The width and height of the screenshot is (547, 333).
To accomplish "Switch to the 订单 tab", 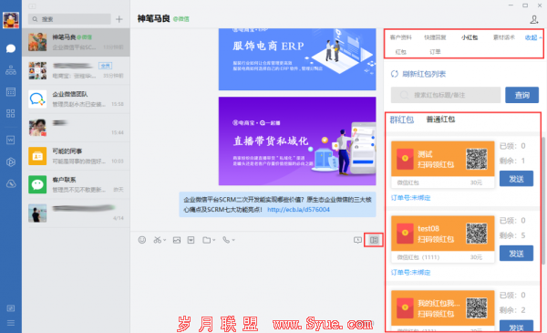I will pyautogui.click(x=435, y=52).
